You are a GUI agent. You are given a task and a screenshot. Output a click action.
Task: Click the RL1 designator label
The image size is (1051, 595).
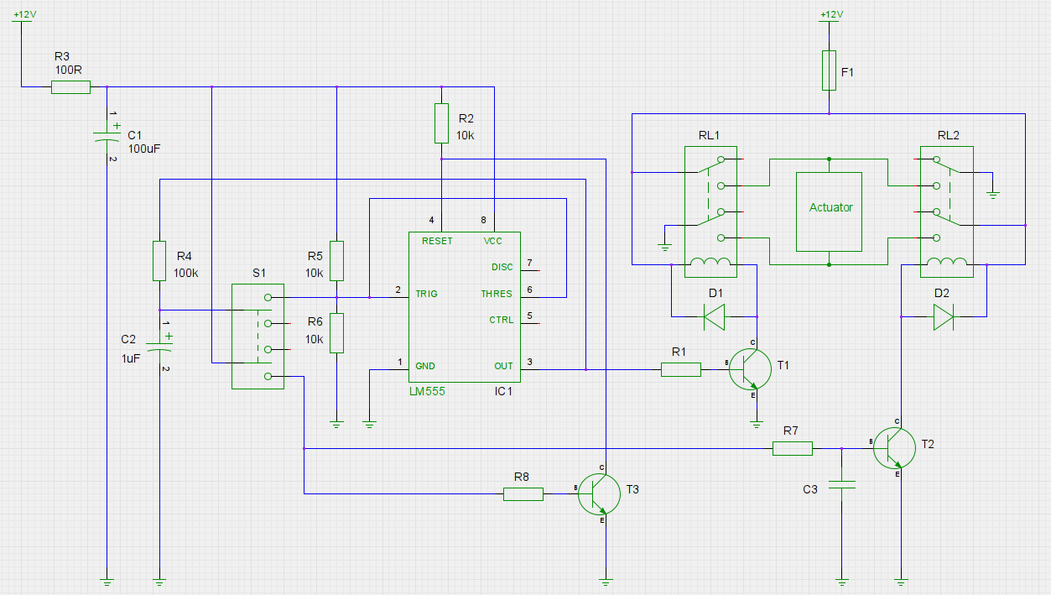[709, 135]
